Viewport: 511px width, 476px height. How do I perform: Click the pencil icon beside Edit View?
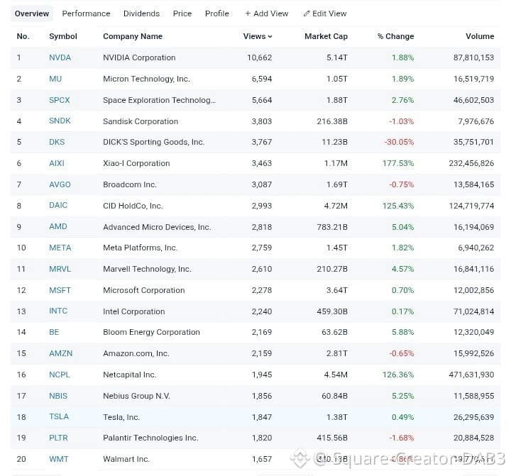click(x=307, y=13)
